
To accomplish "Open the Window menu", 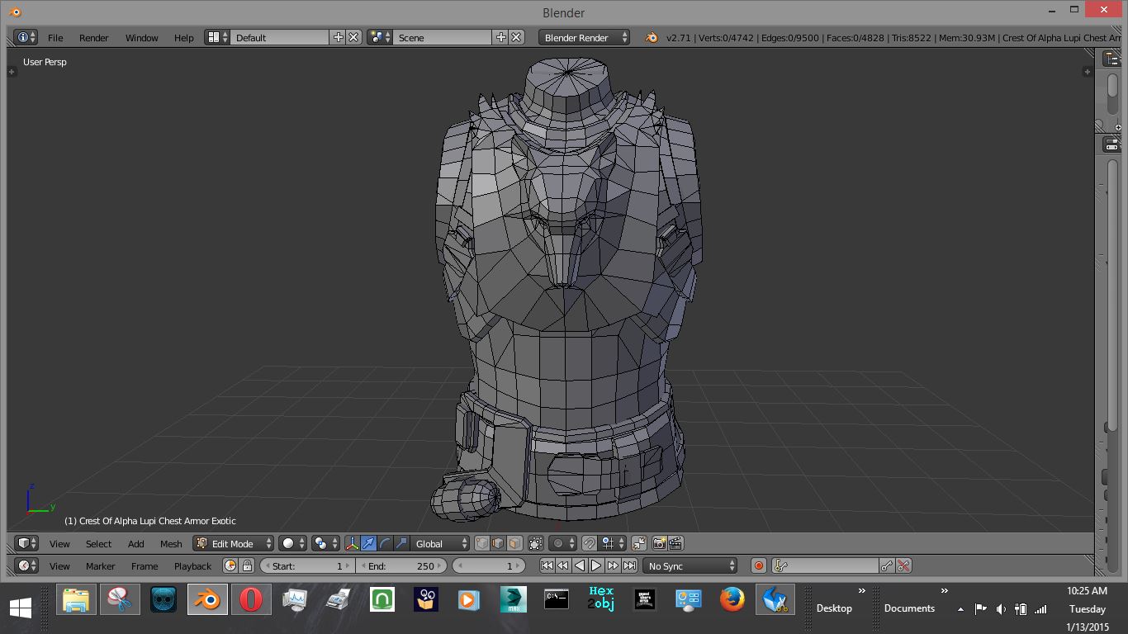I will [x=141, y=38].
